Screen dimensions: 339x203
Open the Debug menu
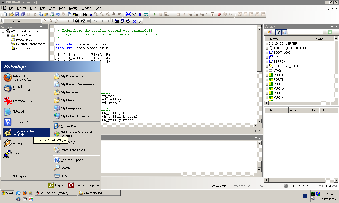pyautogui.click(x=73, y=8)
